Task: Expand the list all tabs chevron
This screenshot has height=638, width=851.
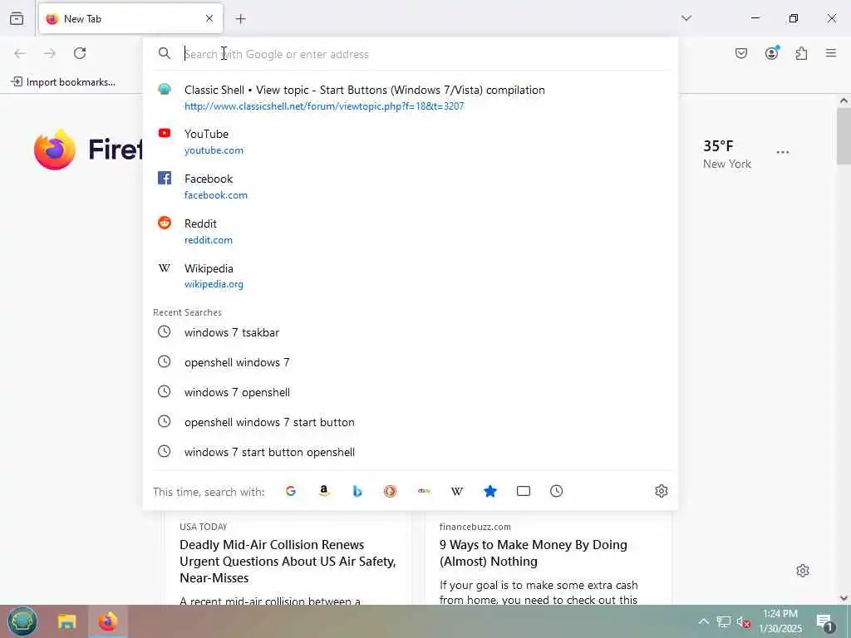Action: 686,18
